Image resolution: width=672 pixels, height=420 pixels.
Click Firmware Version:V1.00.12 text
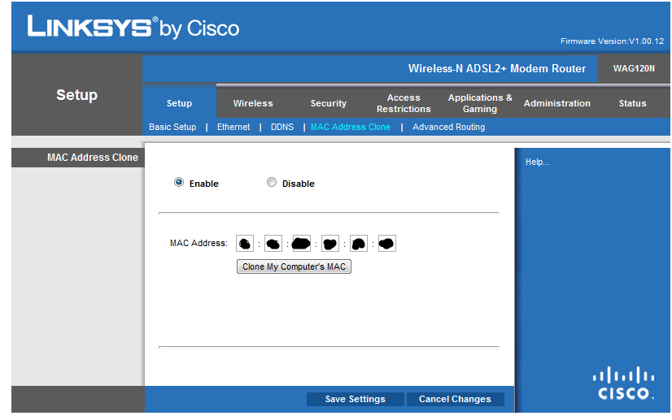[x=612, y=41]
